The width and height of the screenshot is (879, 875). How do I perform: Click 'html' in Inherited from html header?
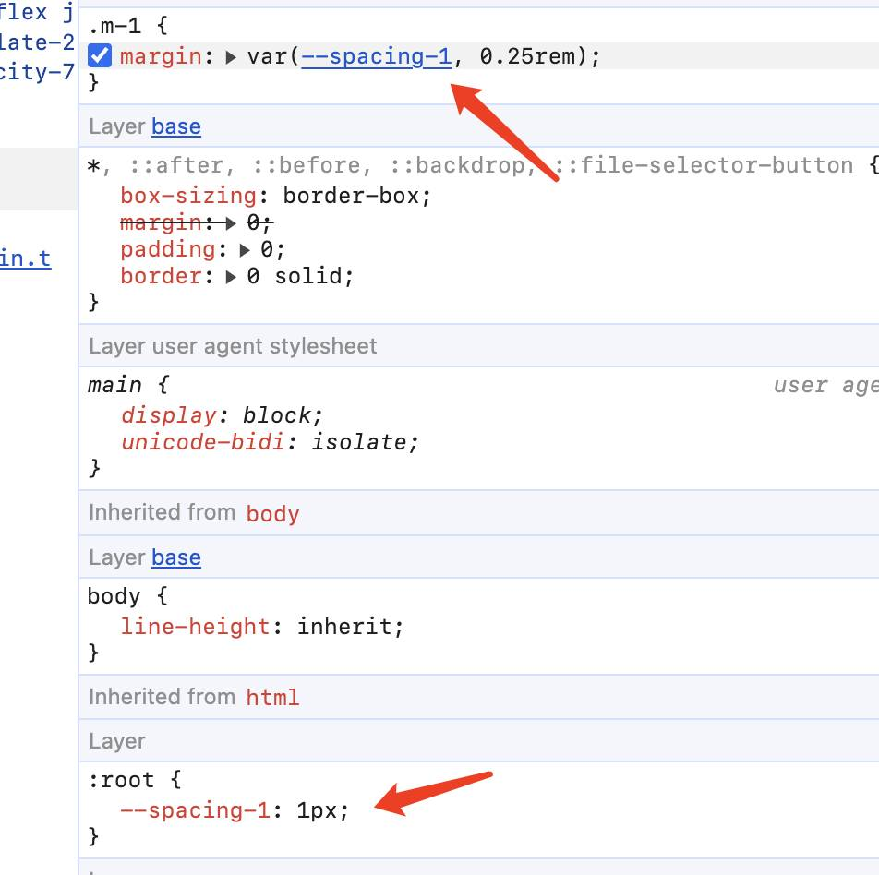click(x=272, y=697)
